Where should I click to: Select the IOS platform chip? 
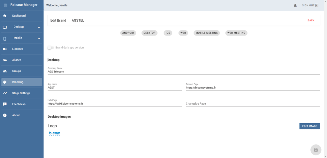tap(168, 33)
